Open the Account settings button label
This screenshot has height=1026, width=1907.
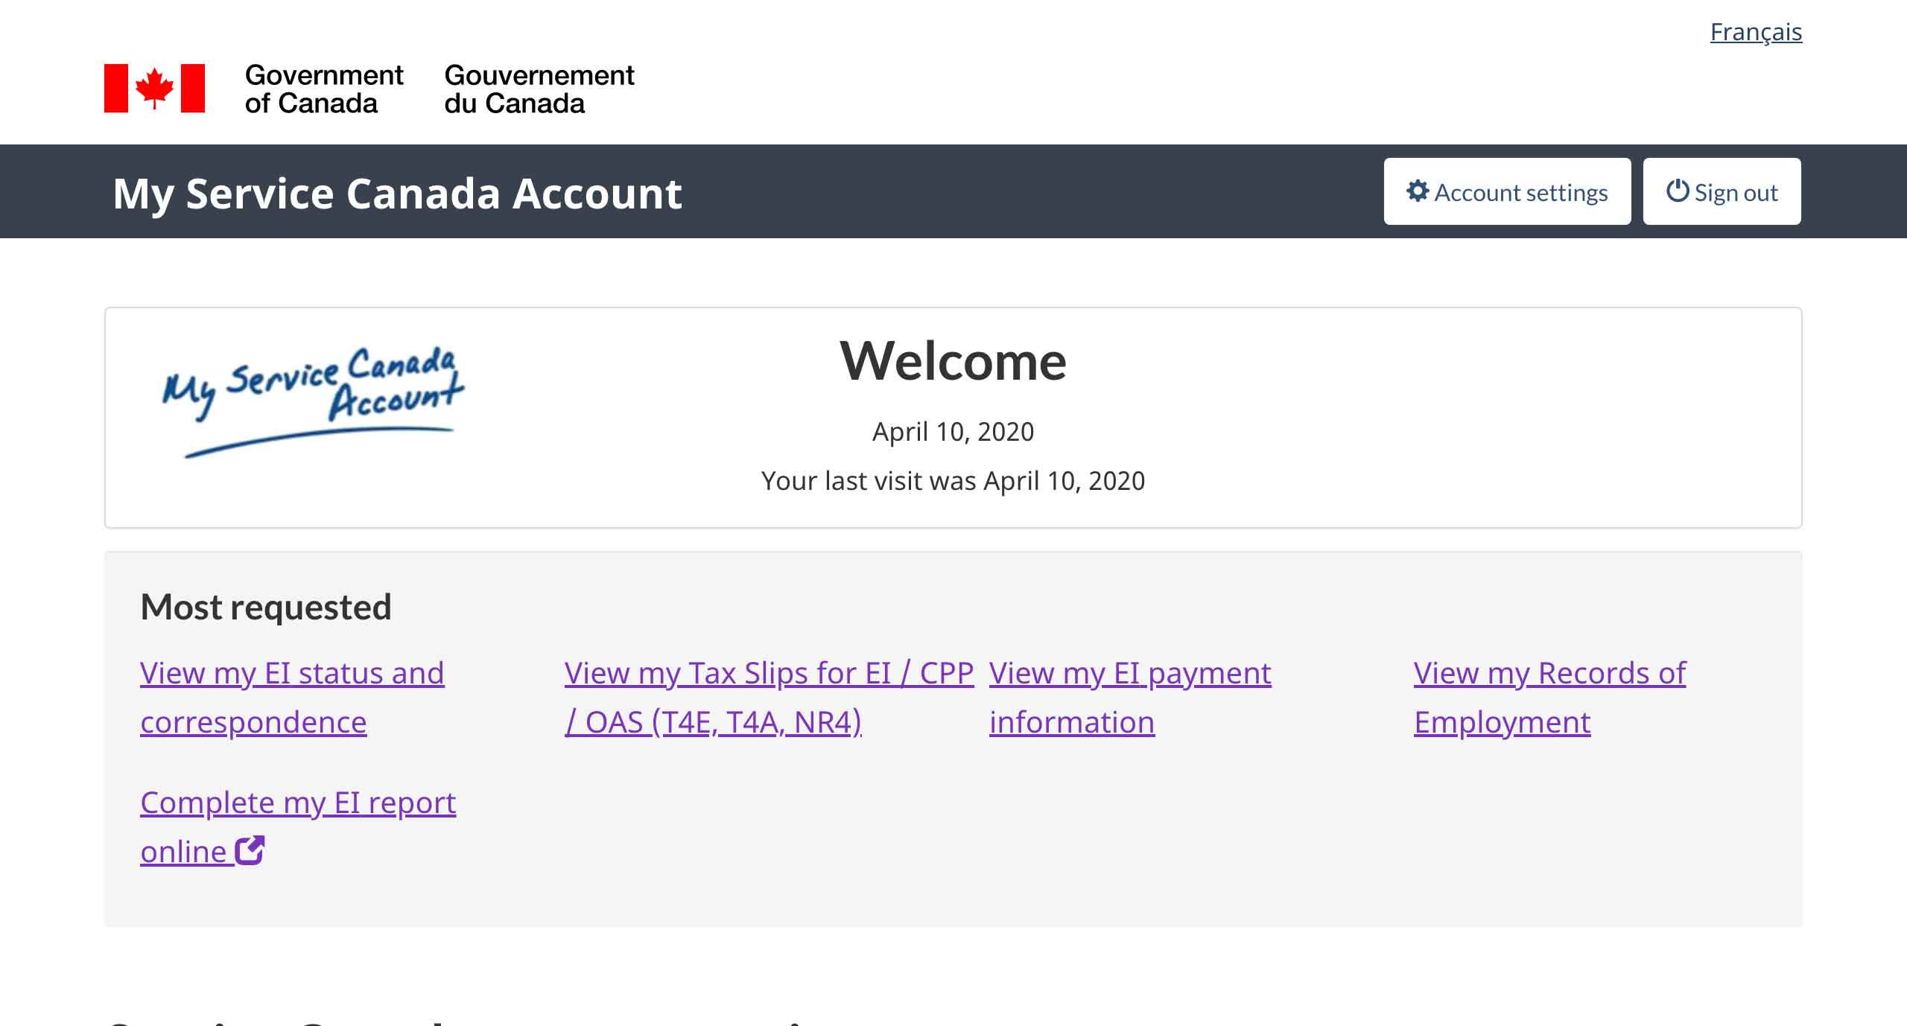click(x=1520, y=193)
